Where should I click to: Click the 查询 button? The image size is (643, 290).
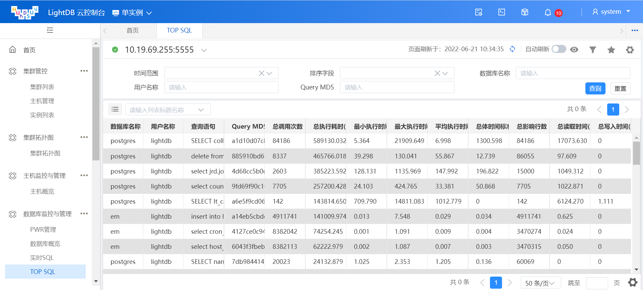[595, 88]
